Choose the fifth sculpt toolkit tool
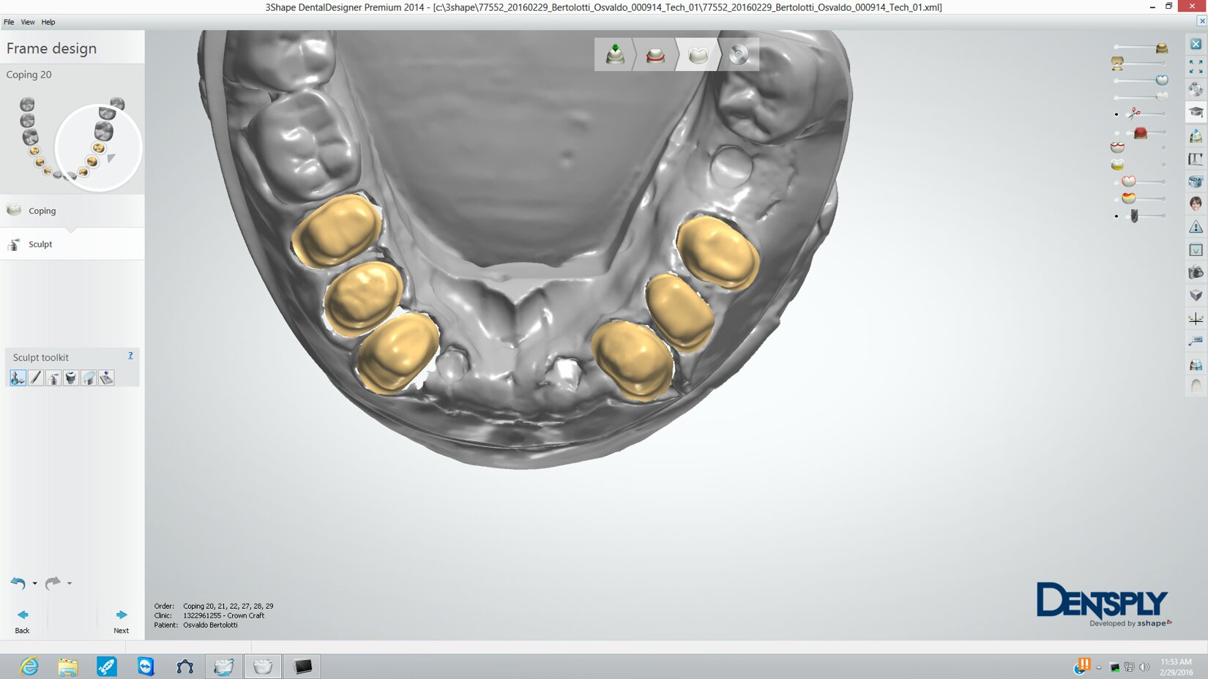 [89, 378]
